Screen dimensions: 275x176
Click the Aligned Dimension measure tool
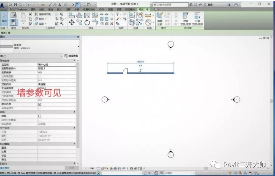[x=148, y=16]
